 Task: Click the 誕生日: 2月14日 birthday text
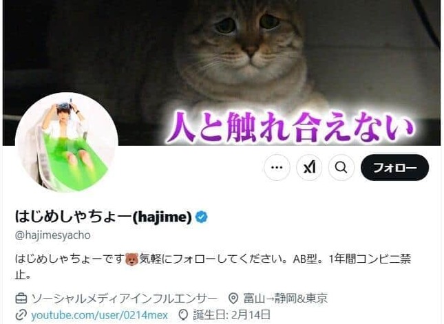[x=231, y=315]
